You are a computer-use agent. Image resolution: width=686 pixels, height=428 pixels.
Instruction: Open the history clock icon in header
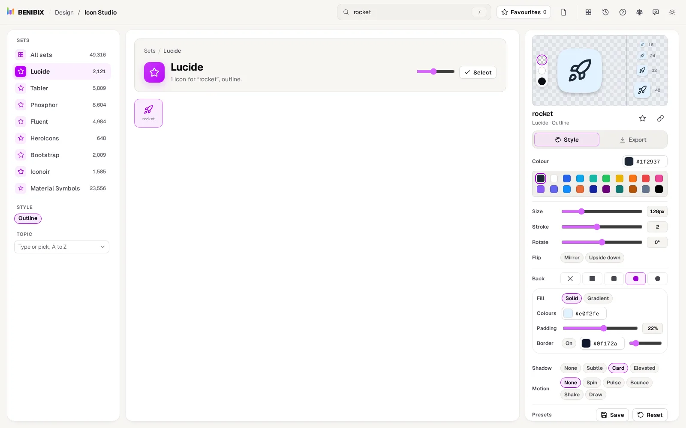point(605,12)
